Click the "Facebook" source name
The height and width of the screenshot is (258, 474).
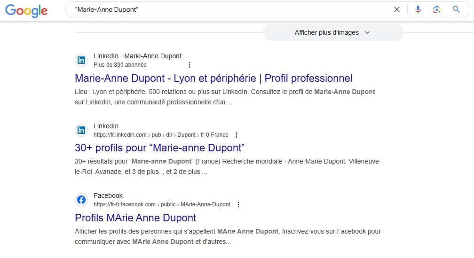click(x=108, y=195)
